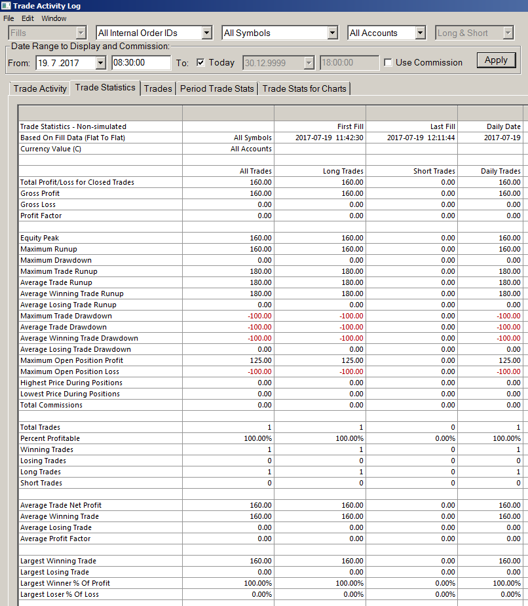Toggle the Today checkbox
Screen dimensions: 528x606
coord(200,63)
